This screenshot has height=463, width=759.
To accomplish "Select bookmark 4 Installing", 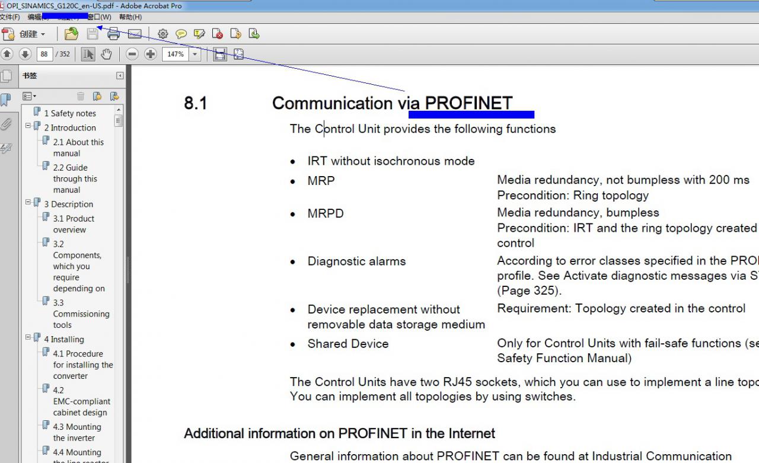I will [64, 339].
